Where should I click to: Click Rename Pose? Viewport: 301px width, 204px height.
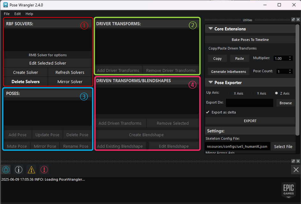pyautogui.click(x=76, y=146)
